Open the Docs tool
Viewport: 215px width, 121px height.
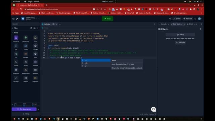pos(35,38)
